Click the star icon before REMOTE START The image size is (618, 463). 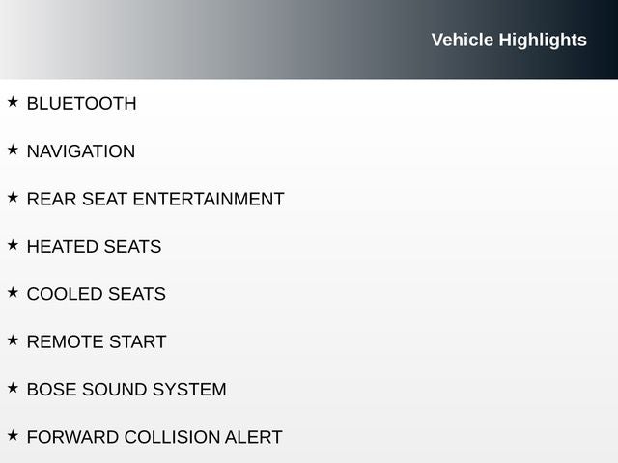(13, 340)
